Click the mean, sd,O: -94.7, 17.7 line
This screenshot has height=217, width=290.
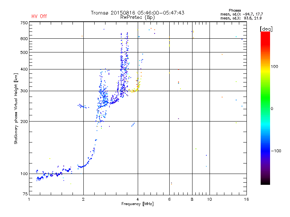241,14
